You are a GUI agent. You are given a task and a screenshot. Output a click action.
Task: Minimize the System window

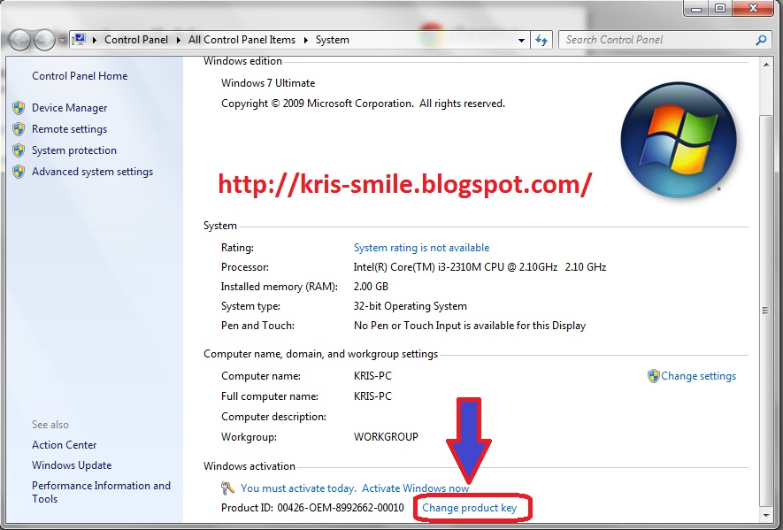click(696, 9)
